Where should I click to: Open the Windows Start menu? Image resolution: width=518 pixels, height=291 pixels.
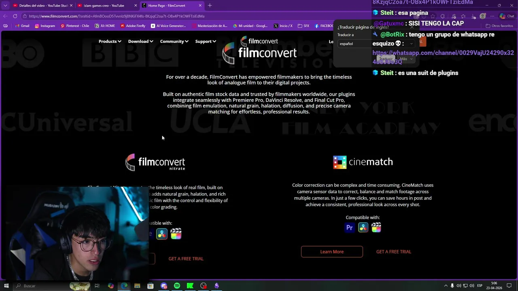coord(6,286)
